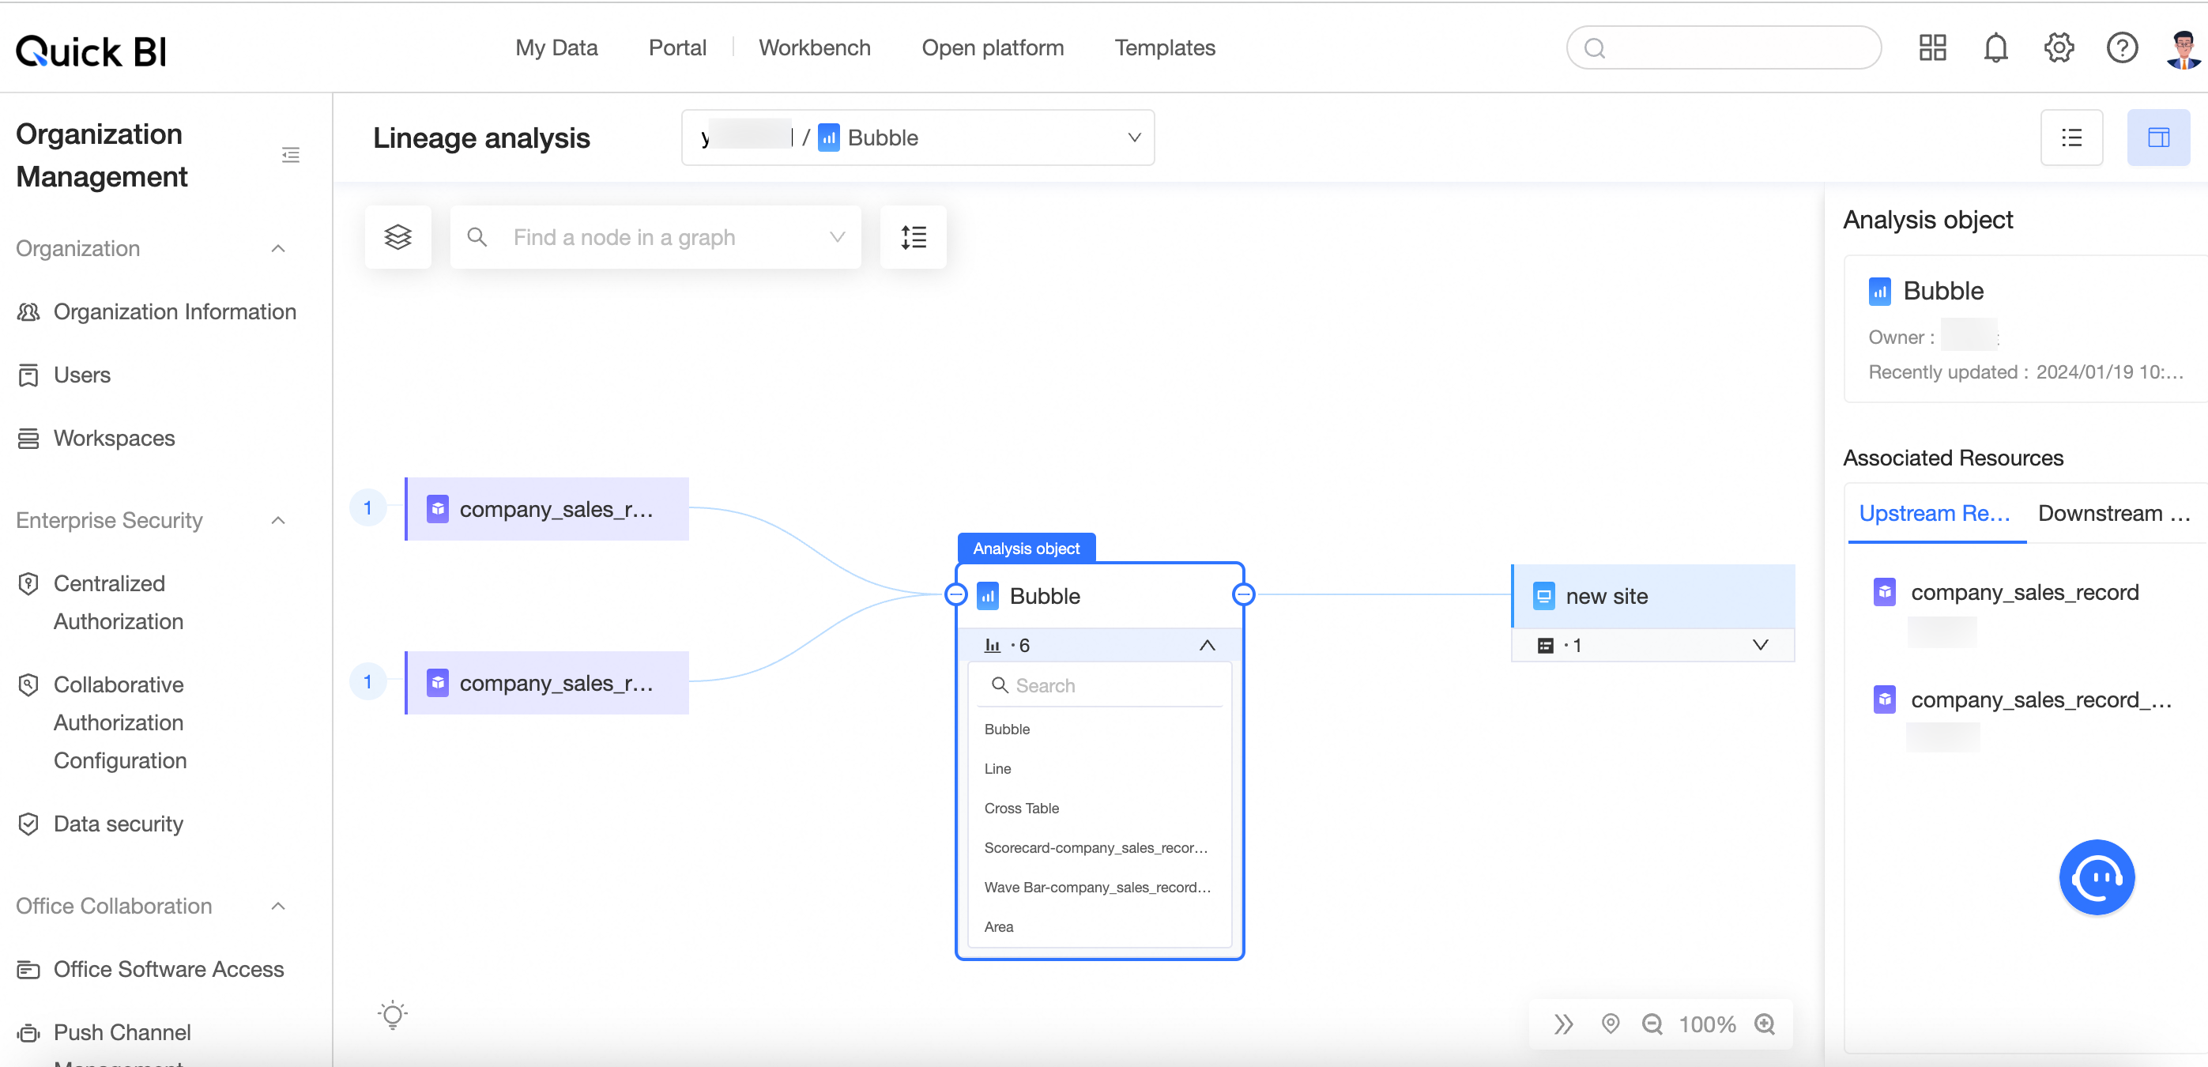Collapse Bubble node right minus toggle
The height and width of the screenshot is (1067, 2208).
[1243, 594]
